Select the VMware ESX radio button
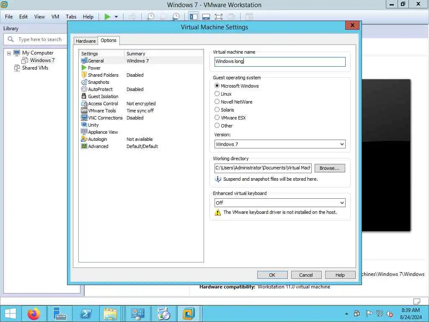 click(217, 117)
